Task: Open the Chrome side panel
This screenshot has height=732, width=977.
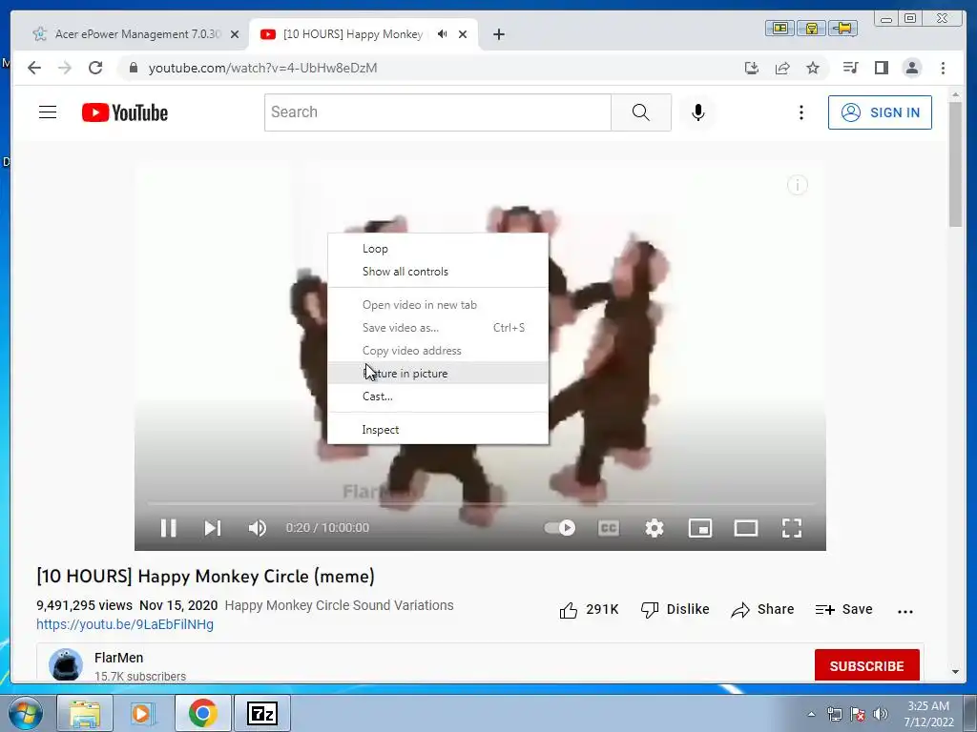Action: point(881,68)
